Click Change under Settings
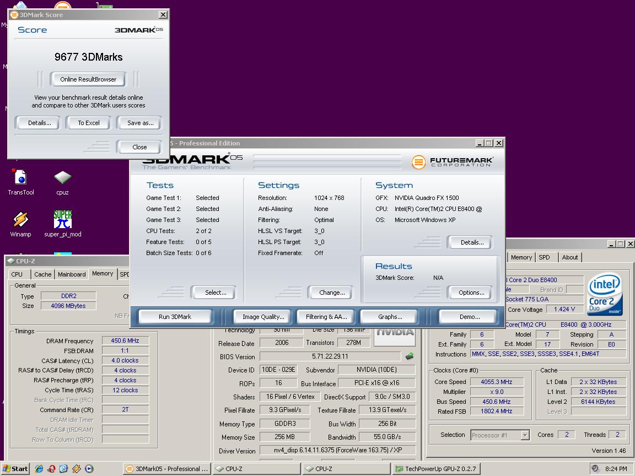Screen dimensions: 635x476 (332, 293)
